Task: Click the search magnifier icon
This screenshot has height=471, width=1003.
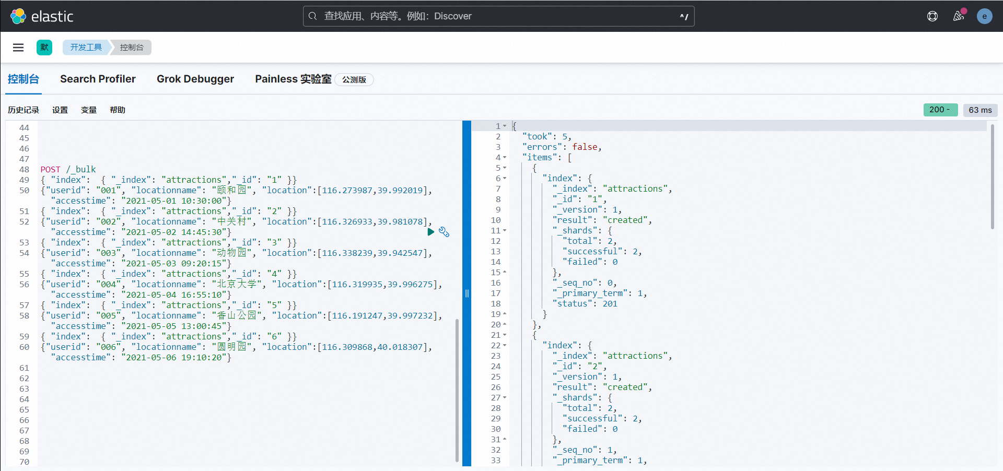Action: tap(312, 16)
